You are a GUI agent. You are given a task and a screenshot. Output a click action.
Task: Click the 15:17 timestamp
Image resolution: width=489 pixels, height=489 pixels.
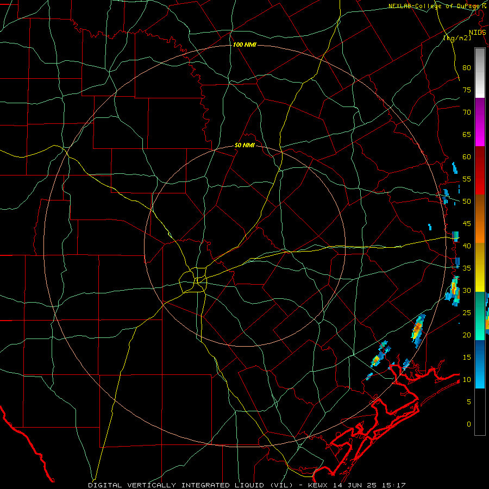394,485
